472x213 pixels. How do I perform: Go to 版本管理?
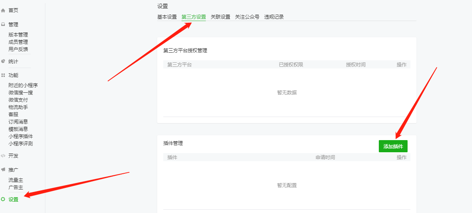(x=18, y=35)
